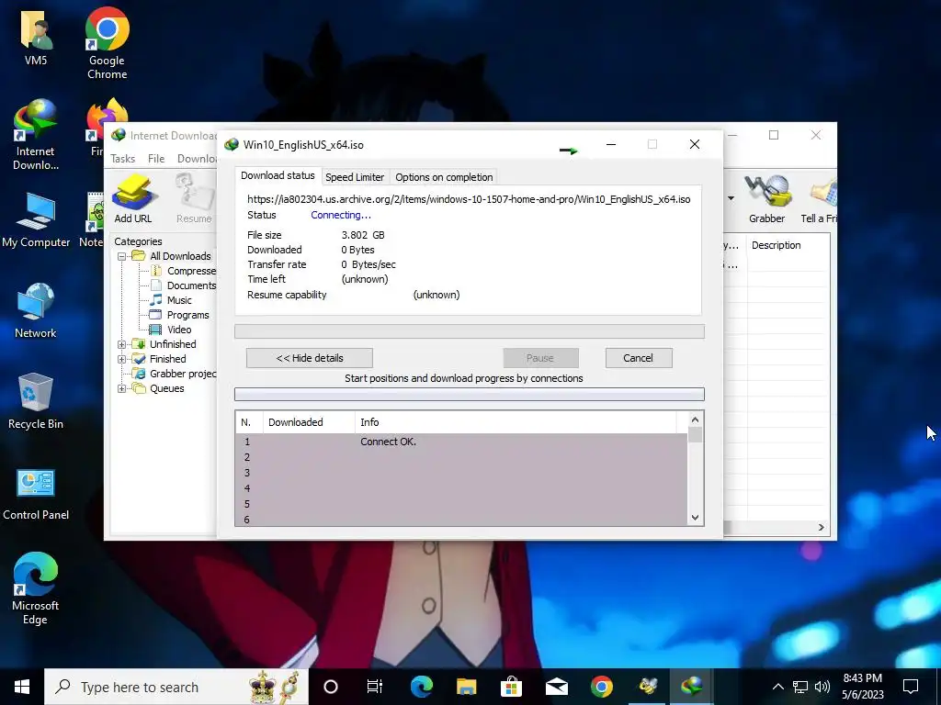
Task: Open Downloads menu in IDM window
Action: [197, 159]
